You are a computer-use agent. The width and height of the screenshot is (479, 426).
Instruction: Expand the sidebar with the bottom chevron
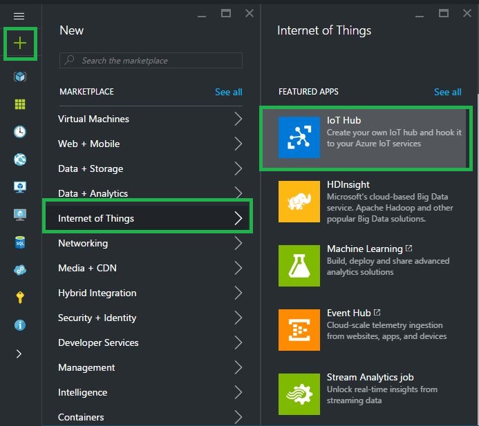19,354
